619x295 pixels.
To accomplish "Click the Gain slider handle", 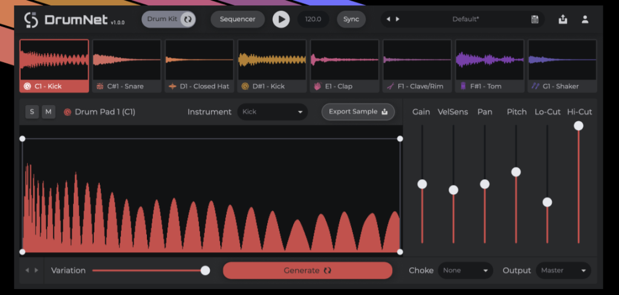I will click(422, 184).
